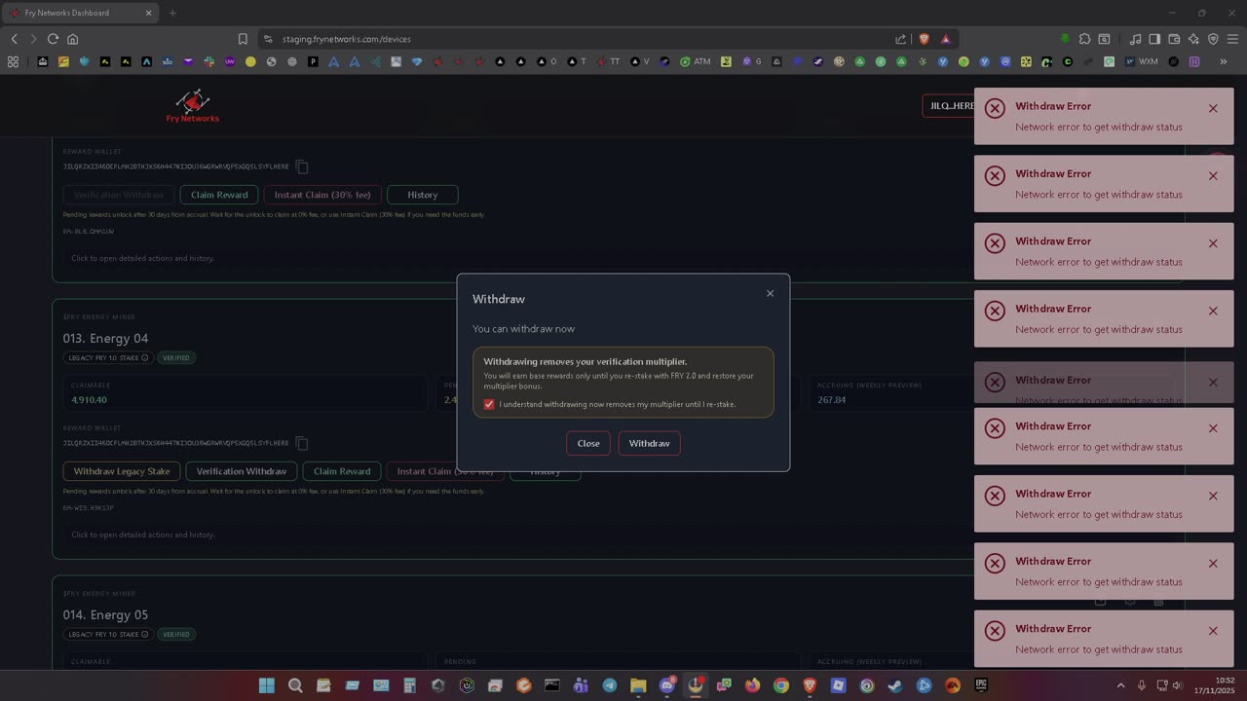Screen dimensions: 1247x701
Task: Click Withdraw Legacy Stake for 013. Energy 04
Action: point(122,471)
